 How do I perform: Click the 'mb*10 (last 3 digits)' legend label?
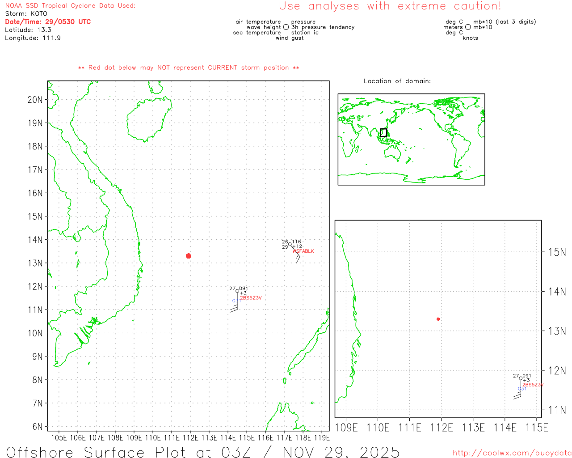(505, 22)
